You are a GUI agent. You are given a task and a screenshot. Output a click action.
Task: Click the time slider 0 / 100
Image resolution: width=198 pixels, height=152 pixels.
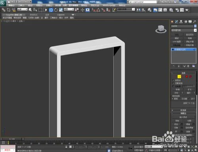click(12, 139)
